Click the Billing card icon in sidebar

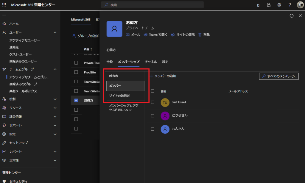click(x=4, y=117)
